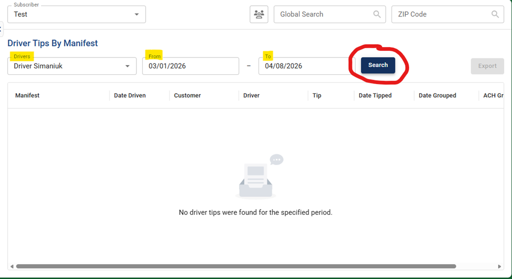Image resolution: width=512 pixels, height=279 pixels.
Task: Expand the Drivers dropdown list
Action: 127,66
